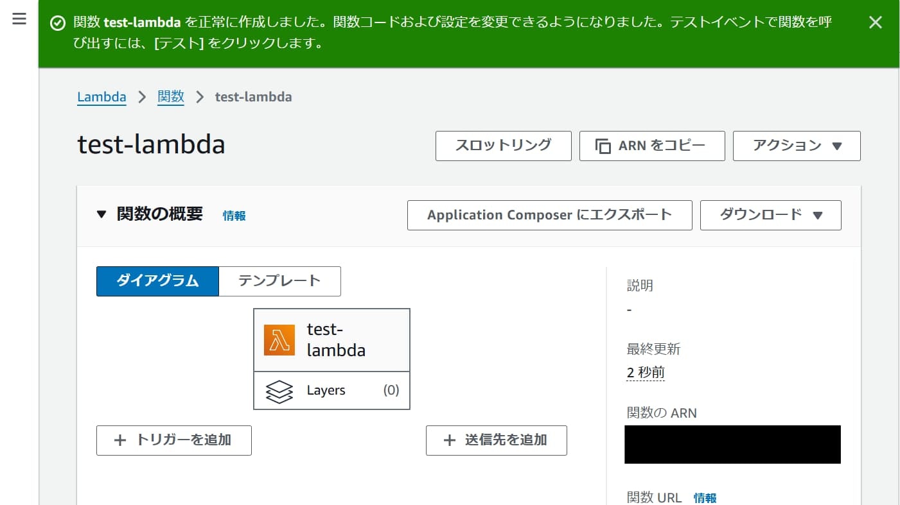The width and height of the screenshot is (900, 505).
Task: Select the test-lambda node in diagram
Action: [331, 340]
